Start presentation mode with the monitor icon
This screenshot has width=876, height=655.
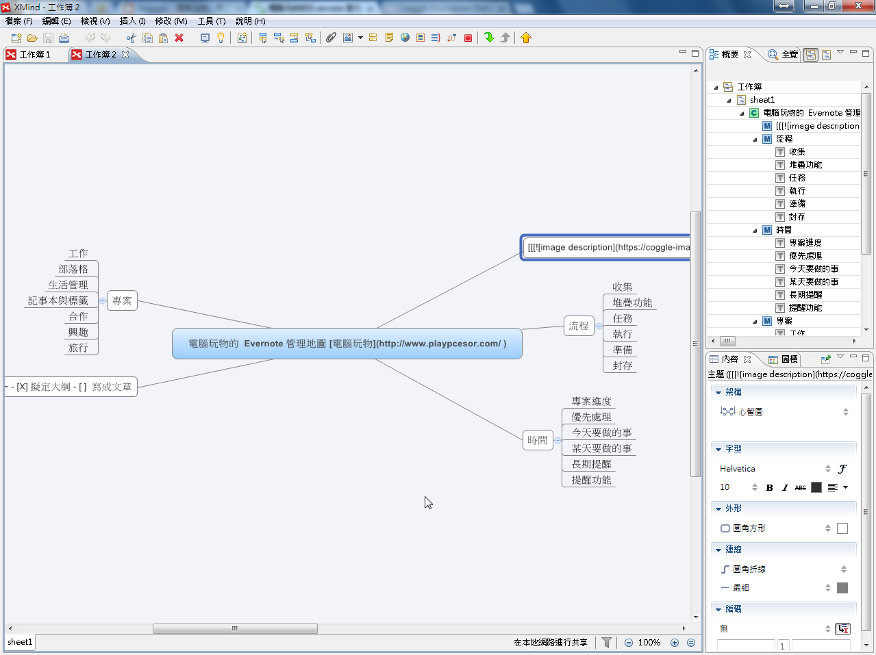pos(205,38)
